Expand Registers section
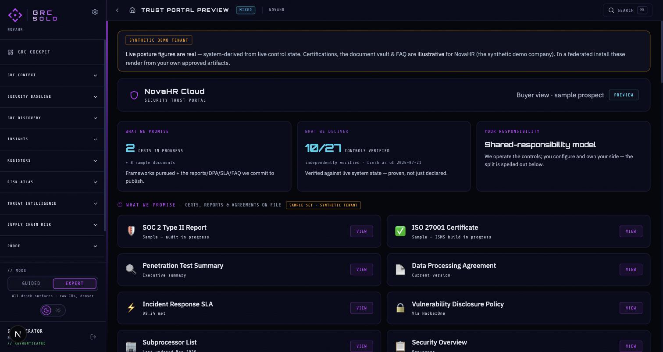The width and height of the screenshot is (663, 352). point(52,161)
